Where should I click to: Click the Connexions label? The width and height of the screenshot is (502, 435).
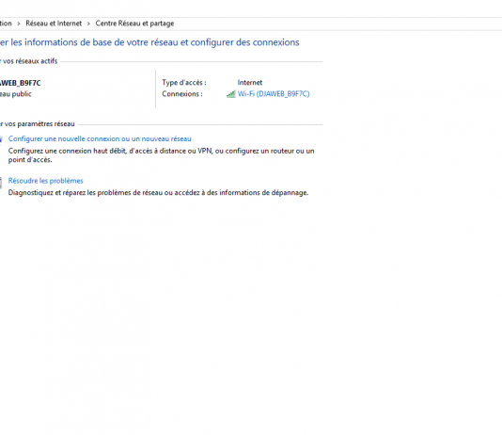coord(182,94)
